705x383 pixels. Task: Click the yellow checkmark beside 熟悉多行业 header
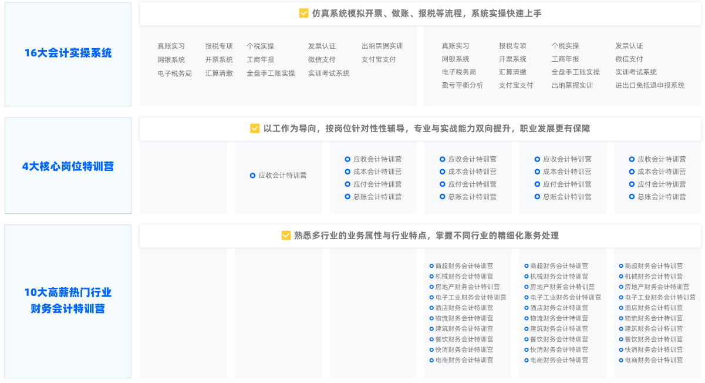(x=286, y=236)
